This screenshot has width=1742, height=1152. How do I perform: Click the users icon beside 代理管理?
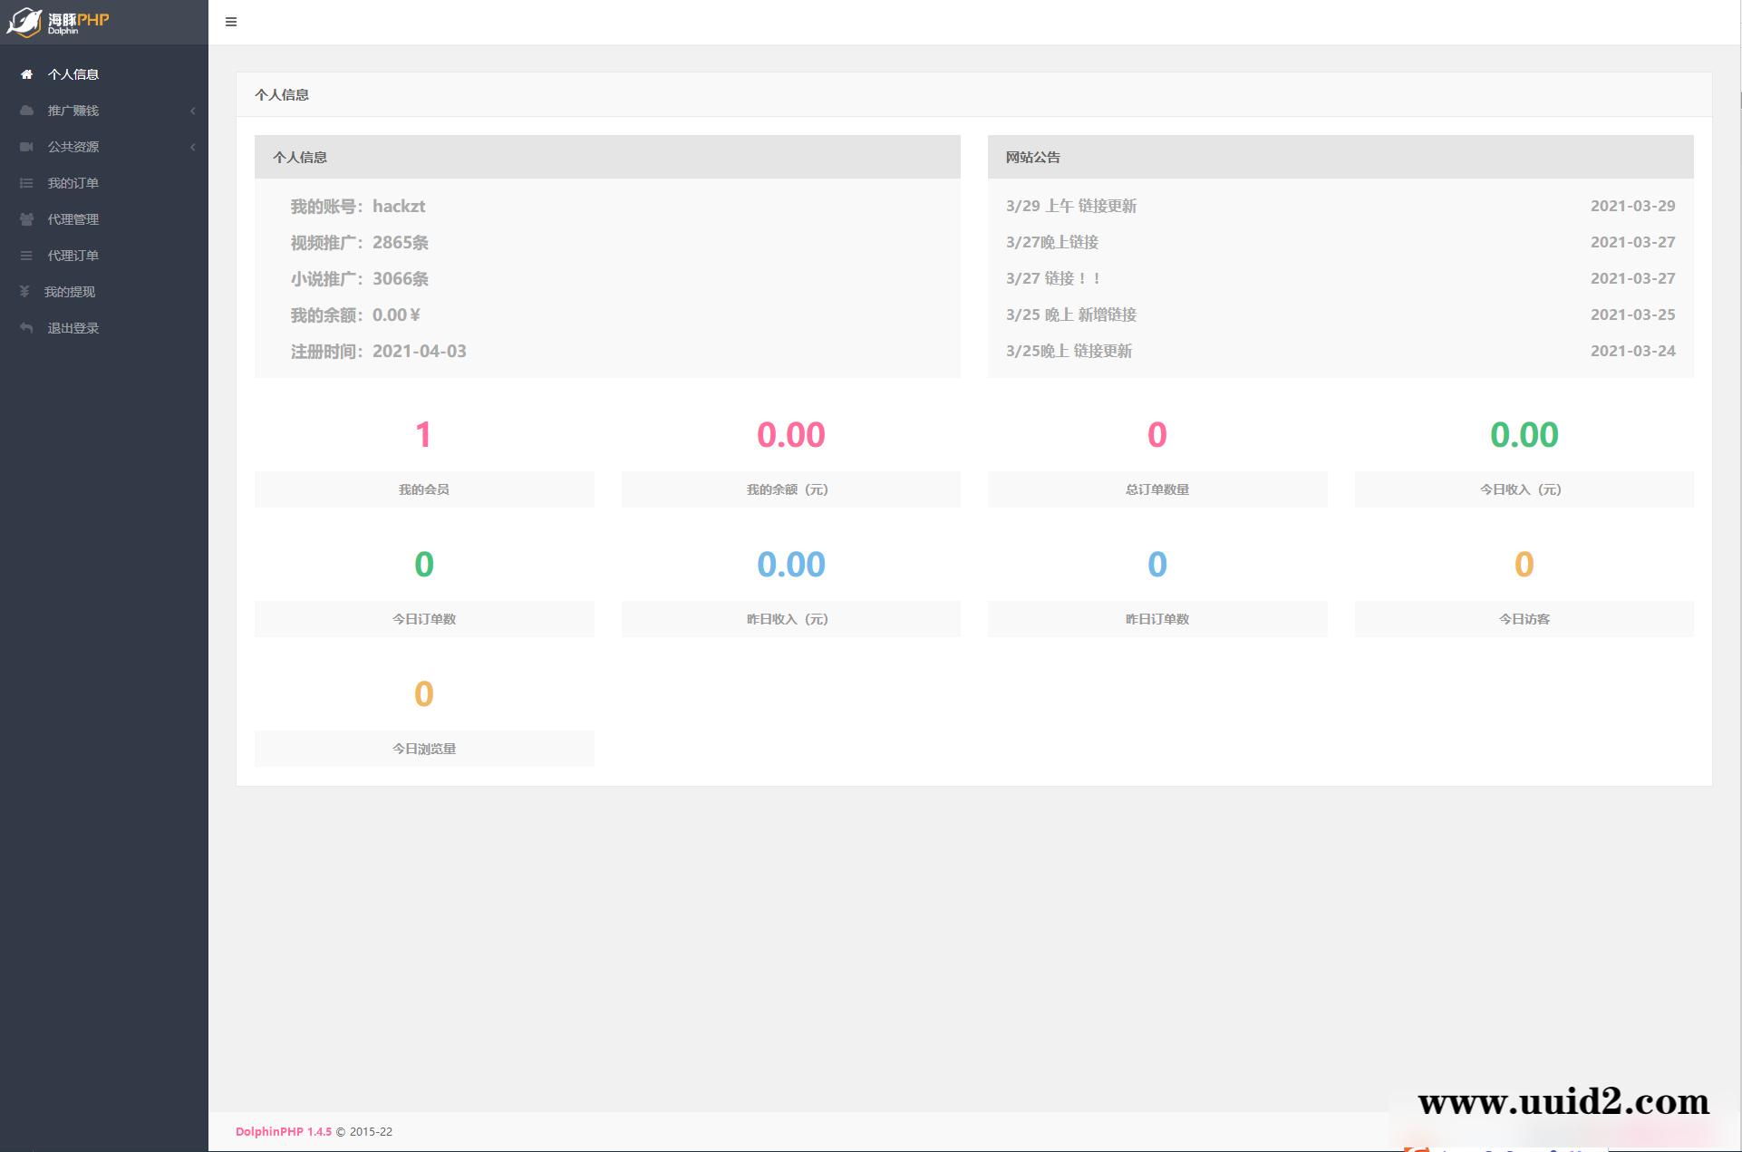[x=26, y=219]
